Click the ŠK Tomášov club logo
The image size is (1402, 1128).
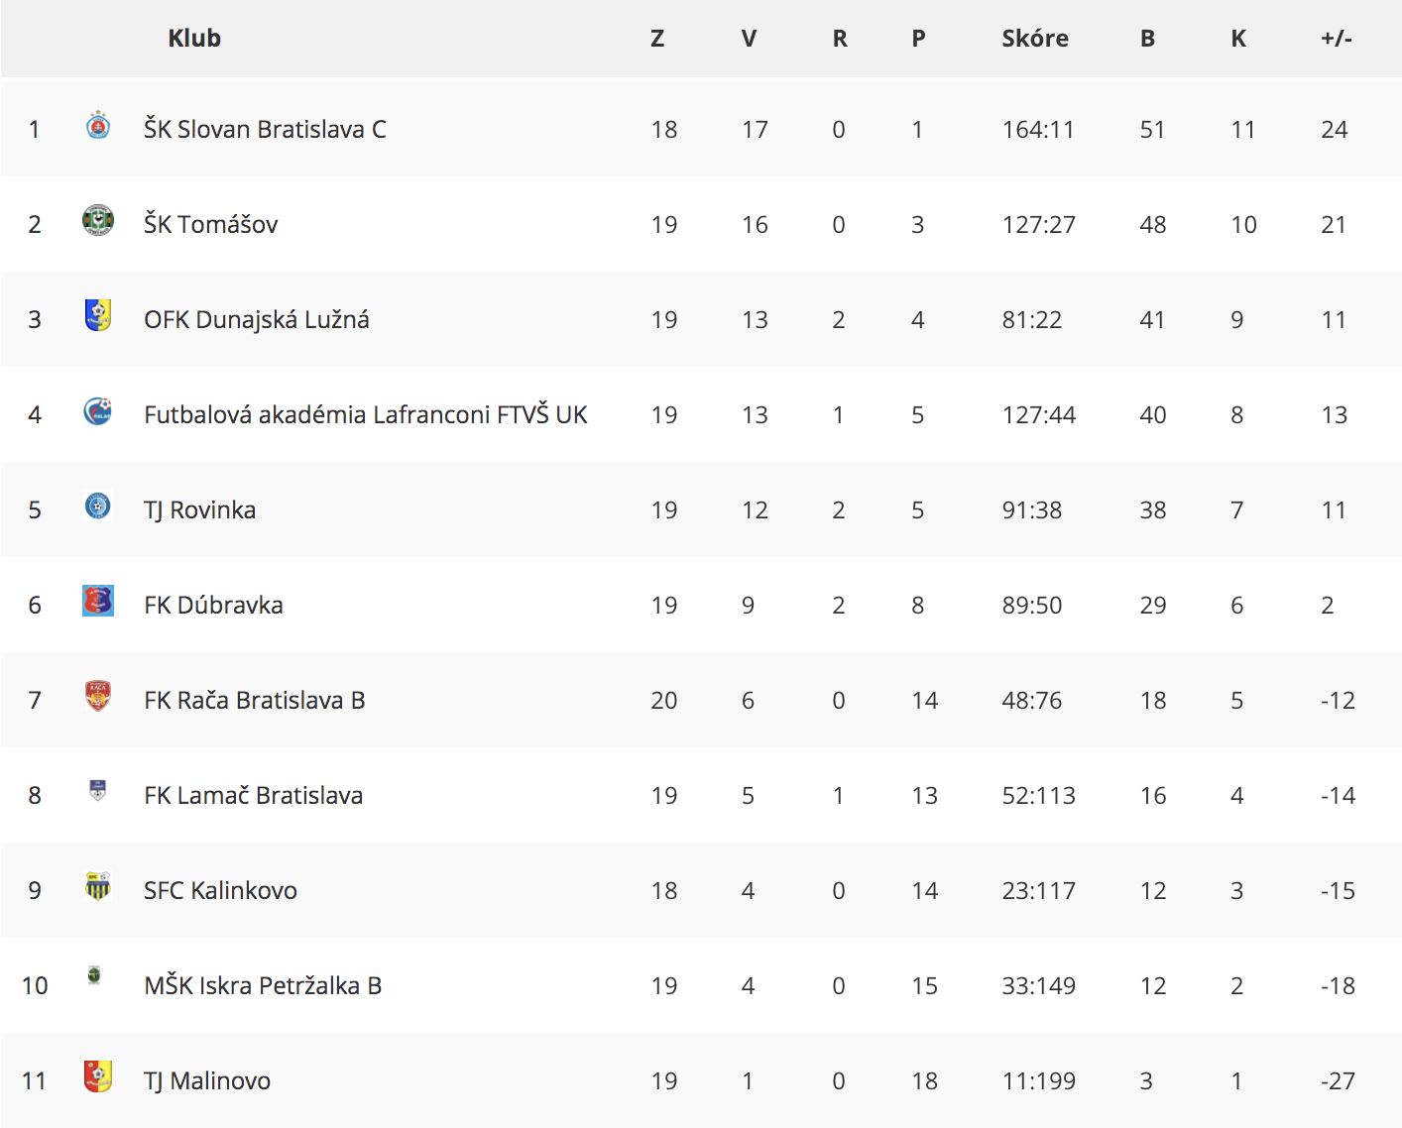[97, 220]
